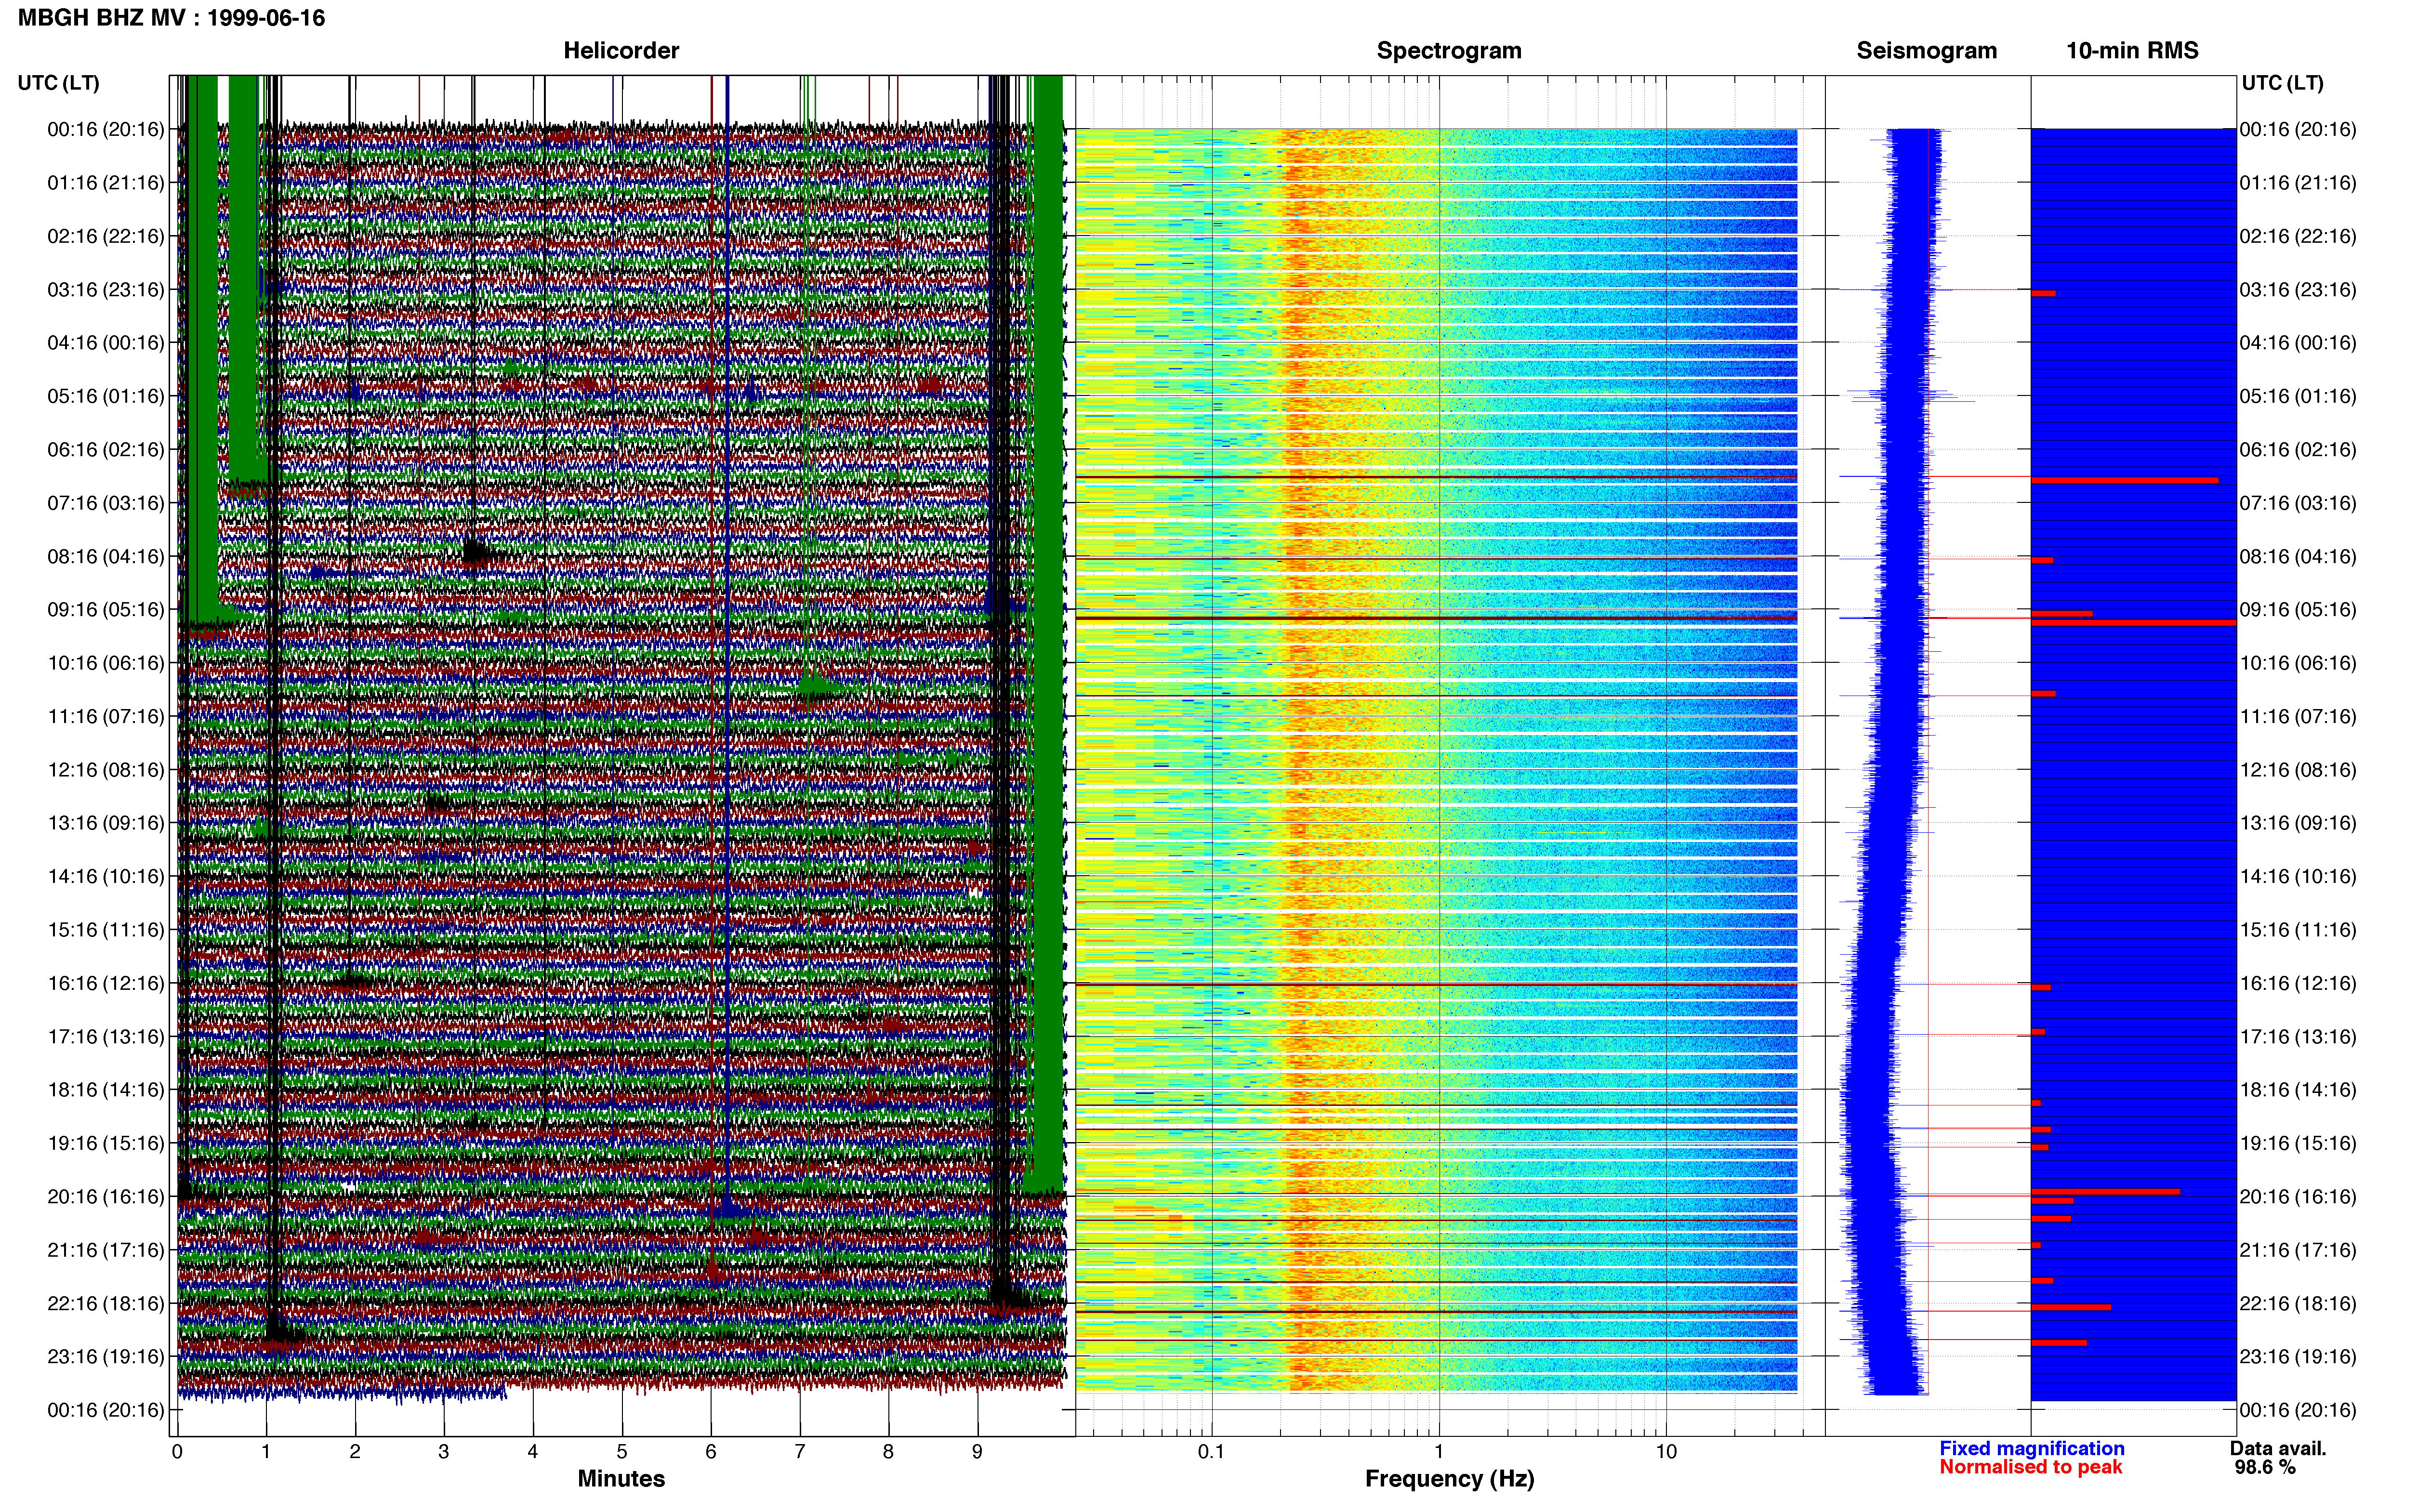
Task: Click left time label 00:16 (20:16) at top
Action: pos(106,129)
